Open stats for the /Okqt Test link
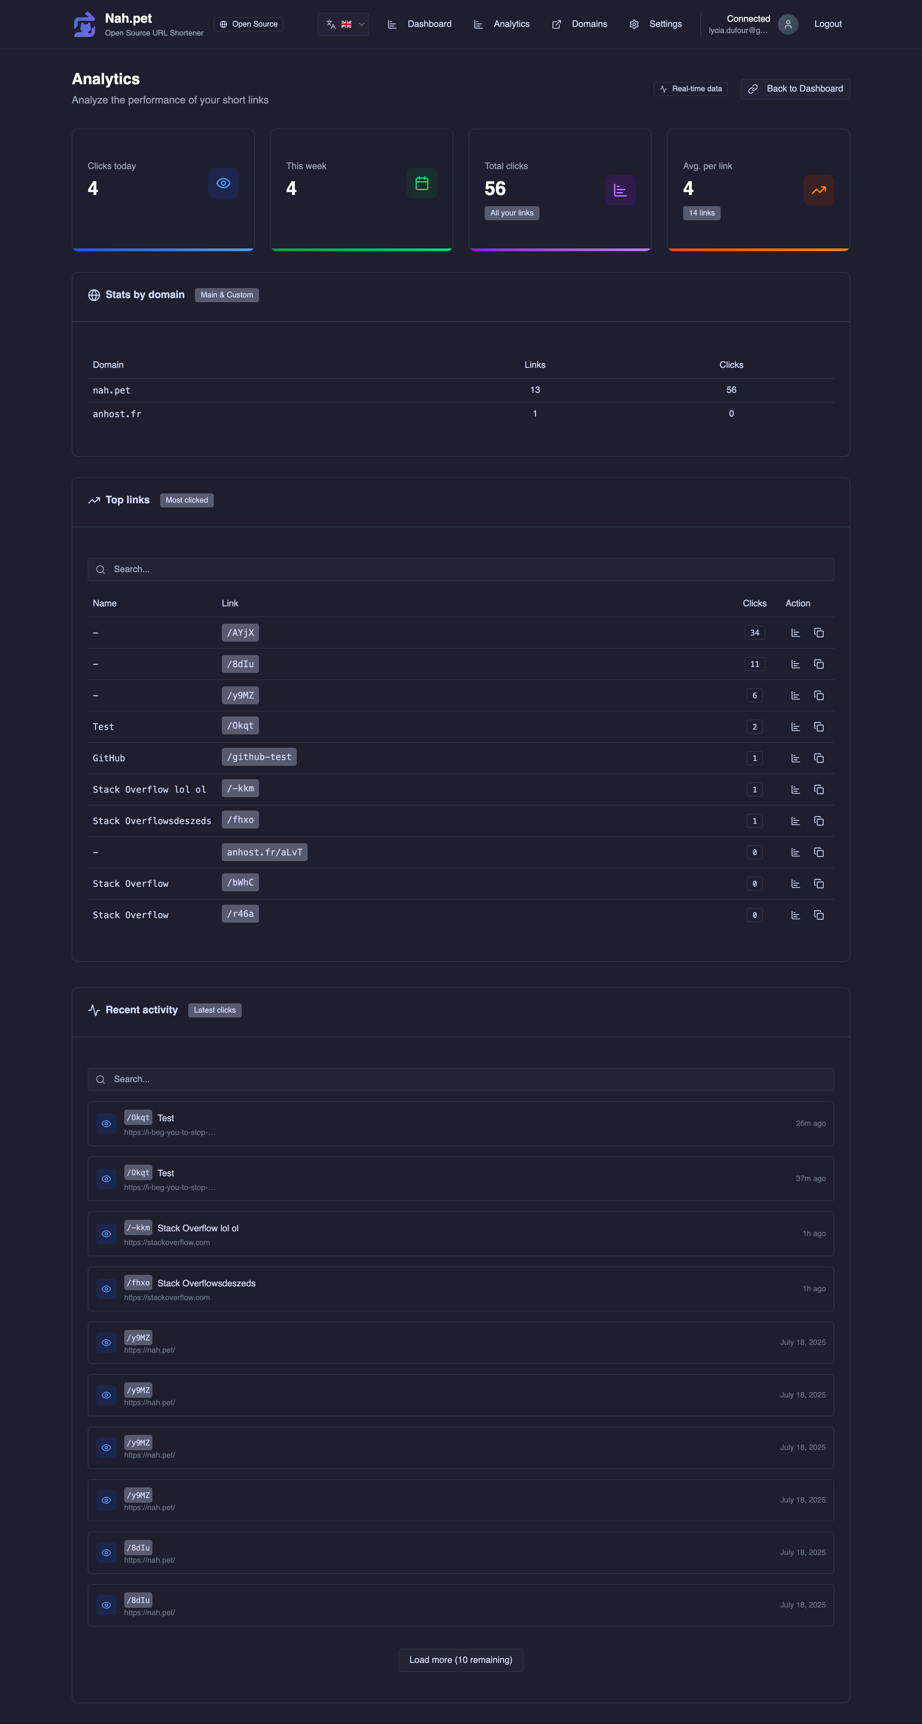 [x=796, y=727]
